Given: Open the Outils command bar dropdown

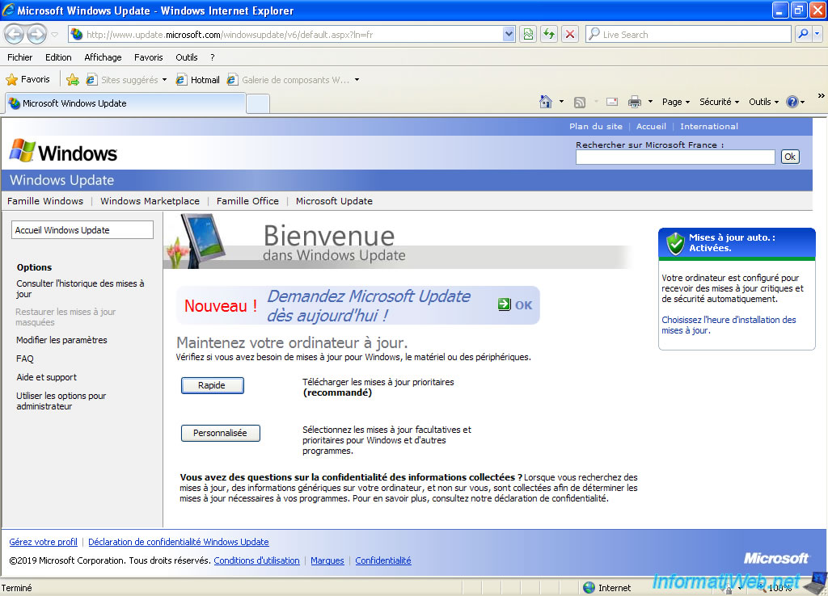Looking at the screenshot, I should click(763, 102).
